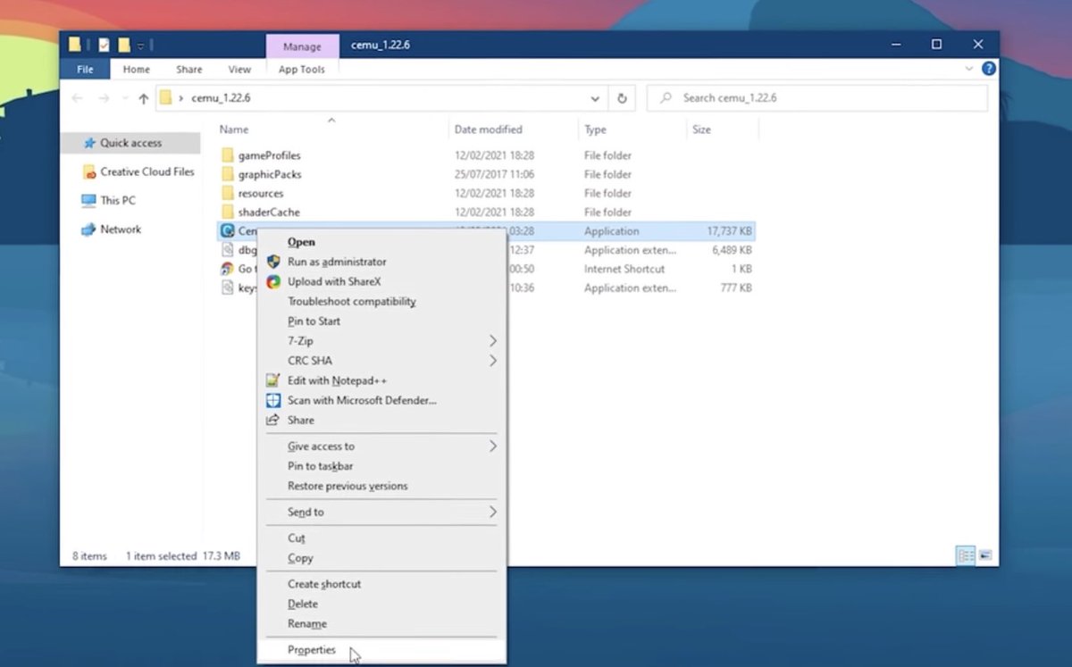Open the Help question mark icon

click(x=989, y=69)
